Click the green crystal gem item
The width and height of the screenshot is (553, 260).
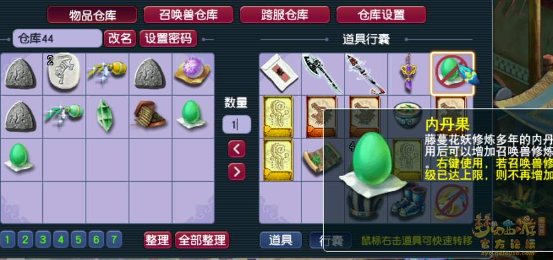(107, 117)
